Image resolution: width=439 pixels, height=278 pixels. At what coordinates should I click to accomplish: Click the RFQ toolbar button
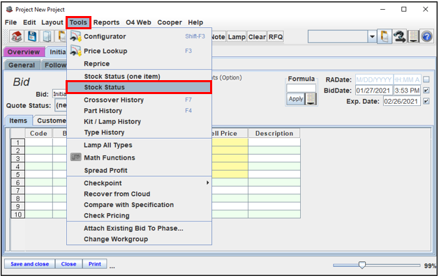click(276, 37)
